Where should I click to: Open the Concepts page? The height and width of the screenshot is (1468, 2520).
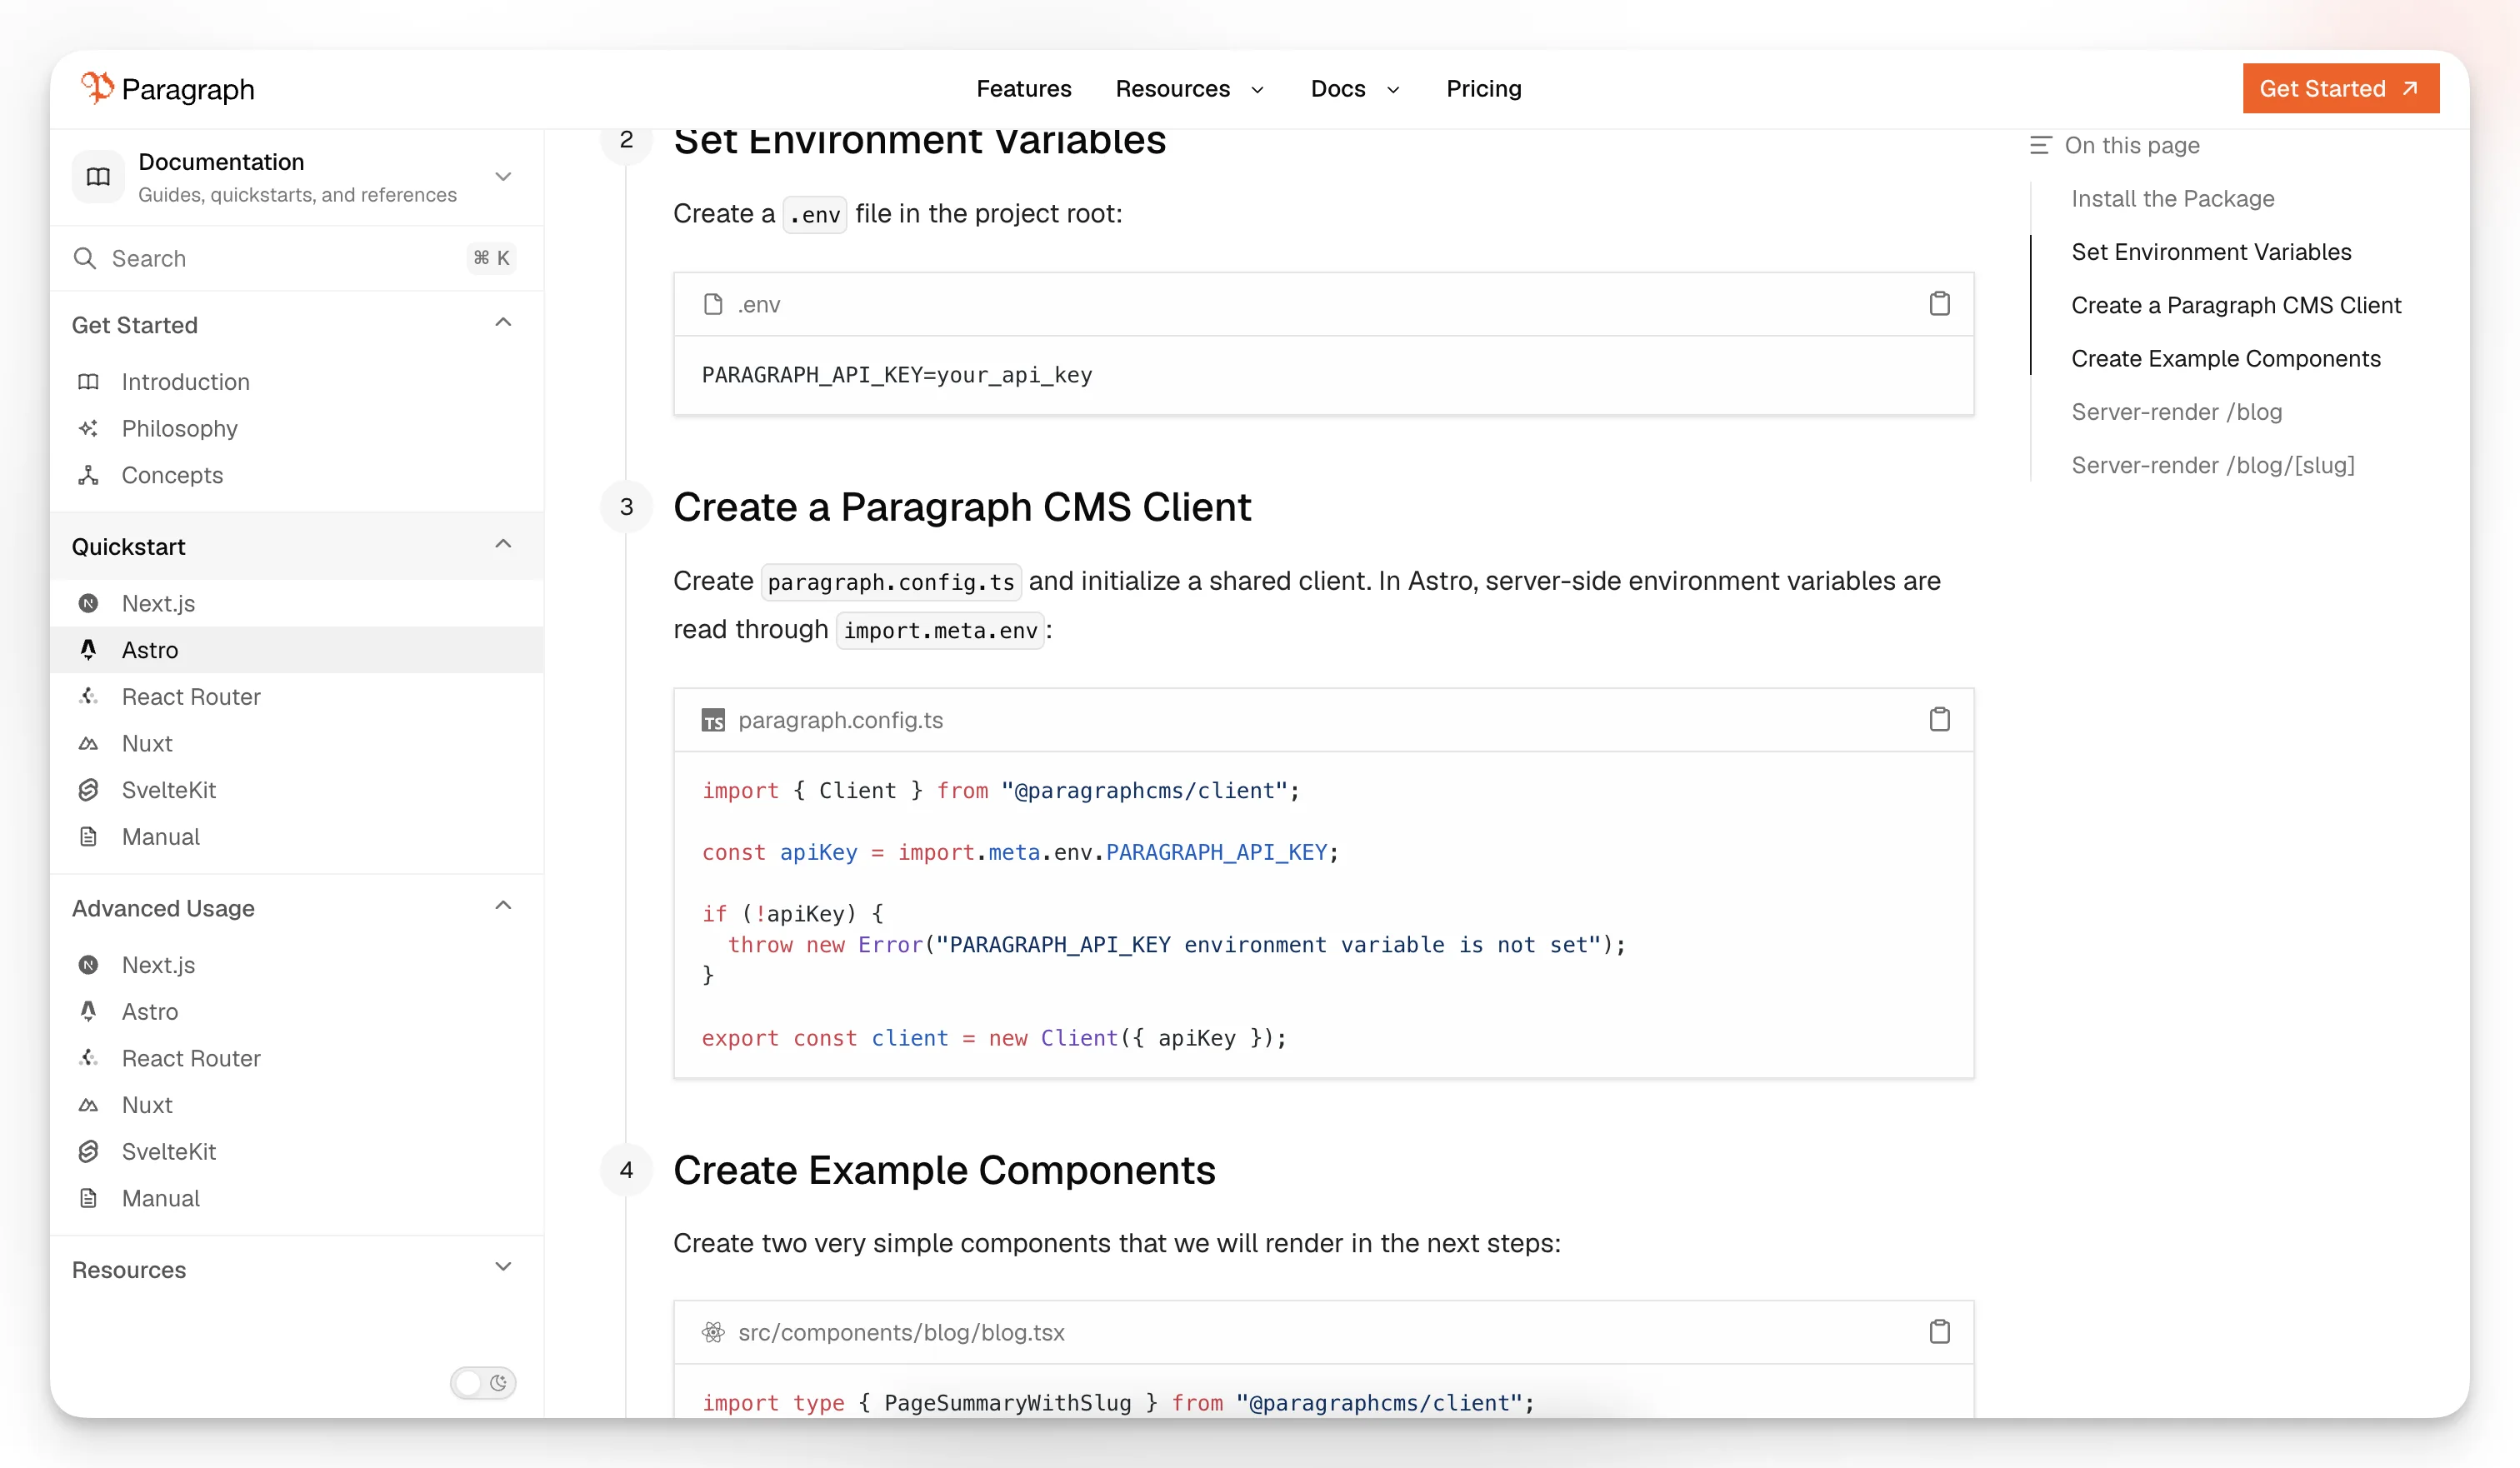(172, 475)
